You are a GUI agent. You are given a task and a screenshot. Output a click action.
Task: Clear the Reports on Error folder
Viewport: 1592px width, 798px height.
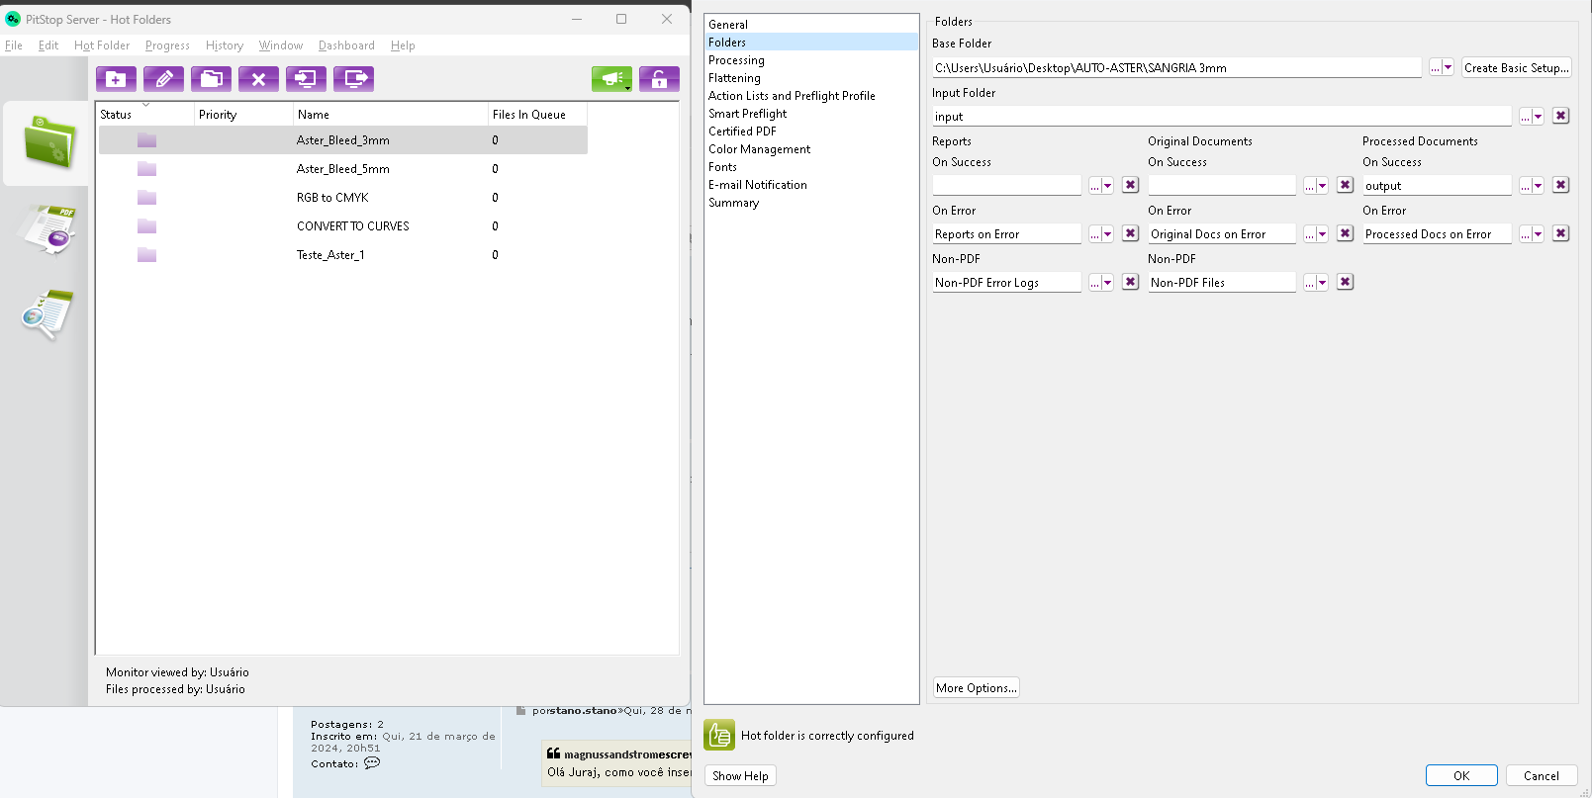1130,233
